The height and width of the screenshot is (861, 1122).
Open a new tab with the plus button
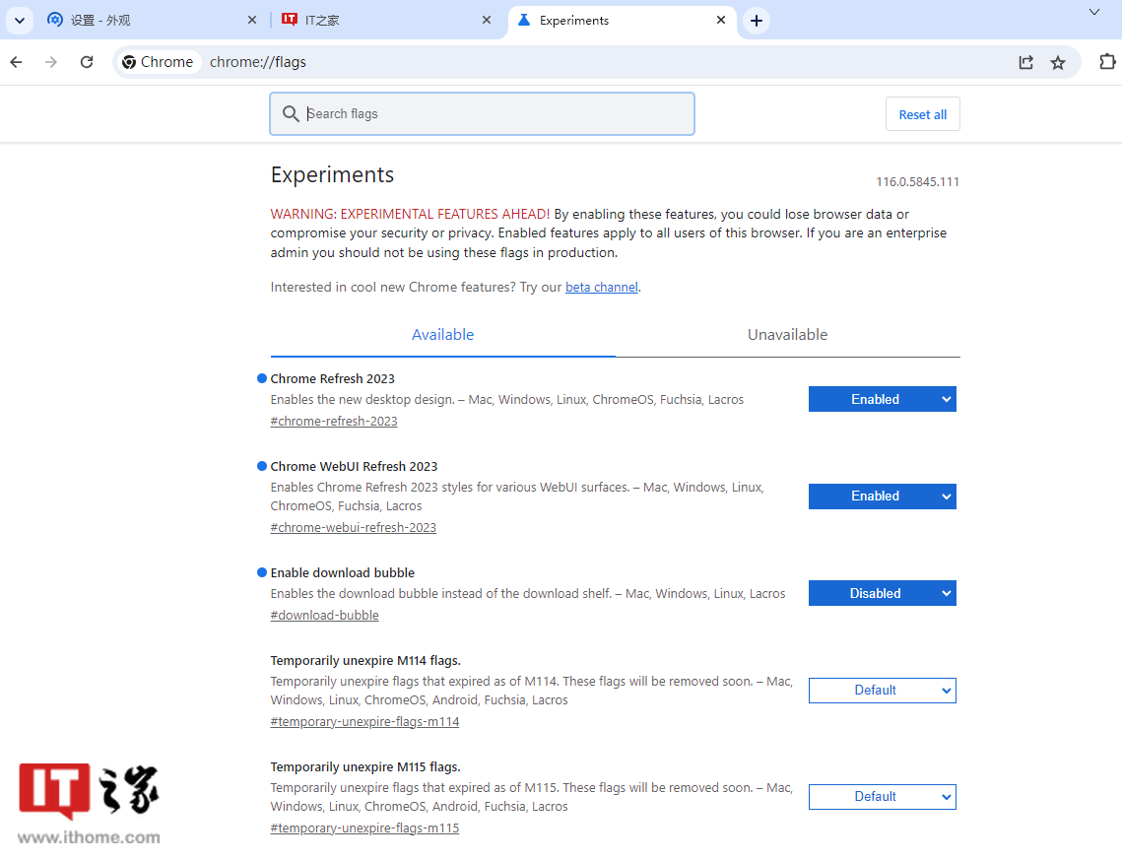(x=757, y=20)
